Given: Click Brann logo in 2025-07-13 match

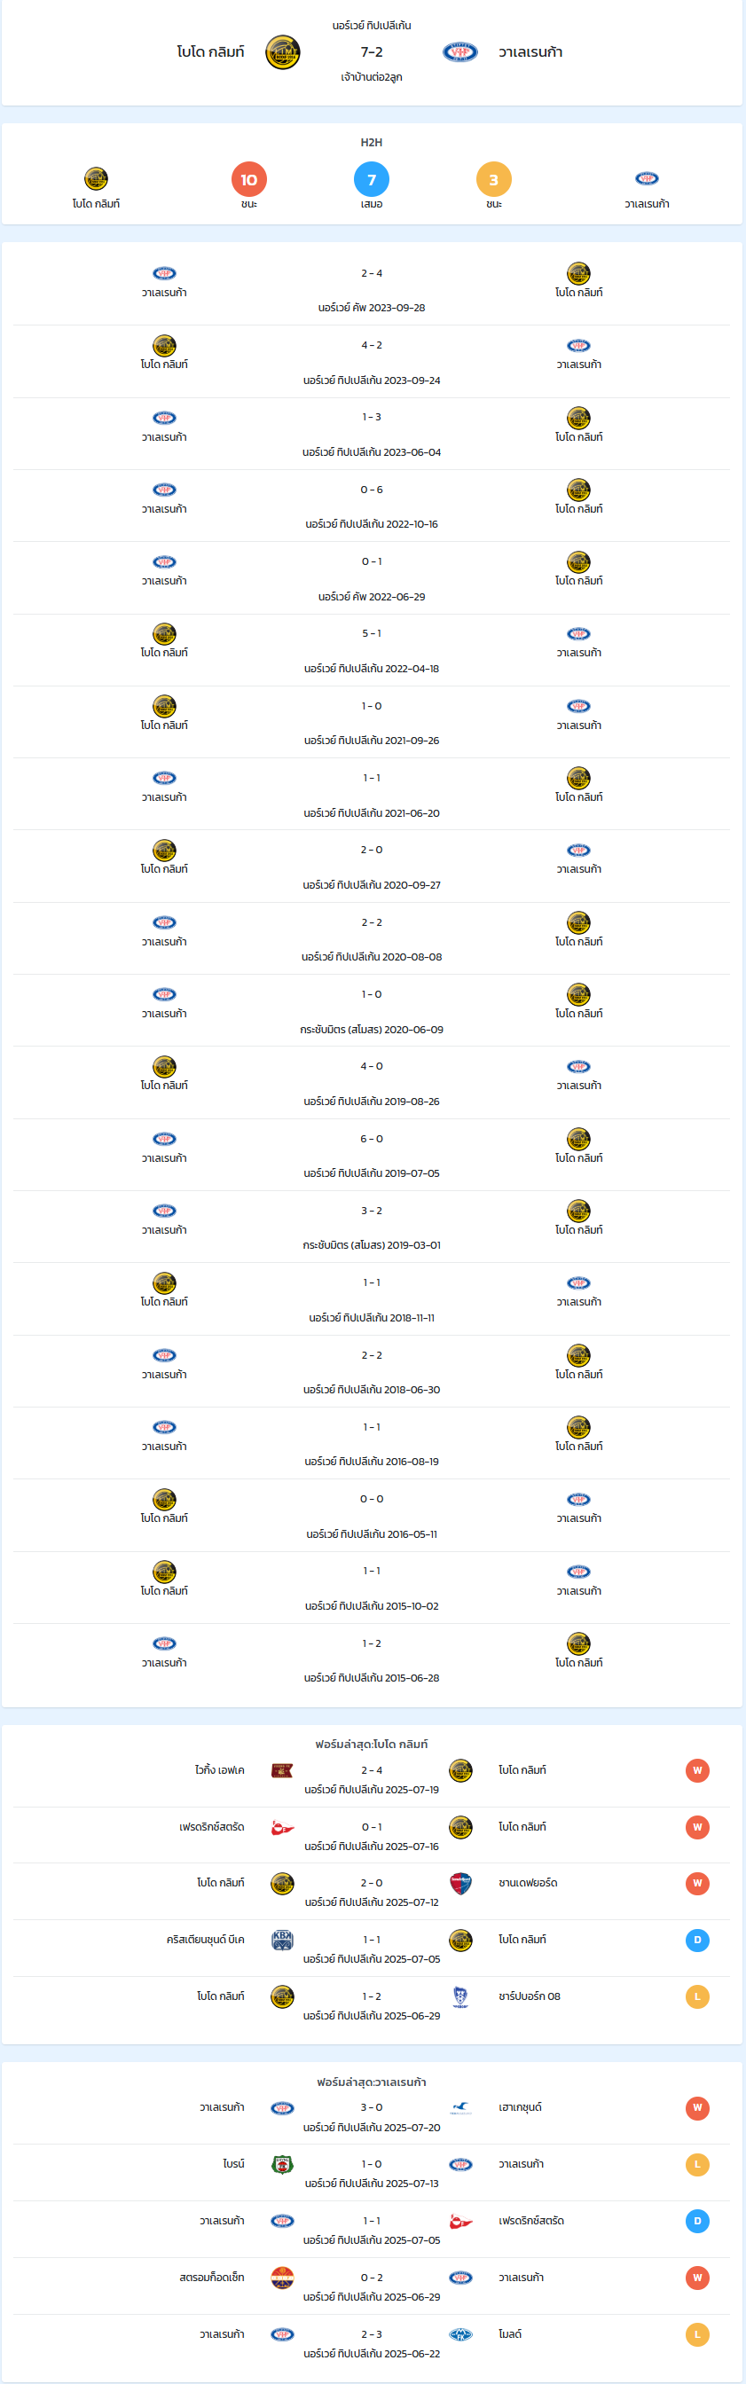Looking at the screenshot, I should pyautogui.click(x=282, y=2165).
